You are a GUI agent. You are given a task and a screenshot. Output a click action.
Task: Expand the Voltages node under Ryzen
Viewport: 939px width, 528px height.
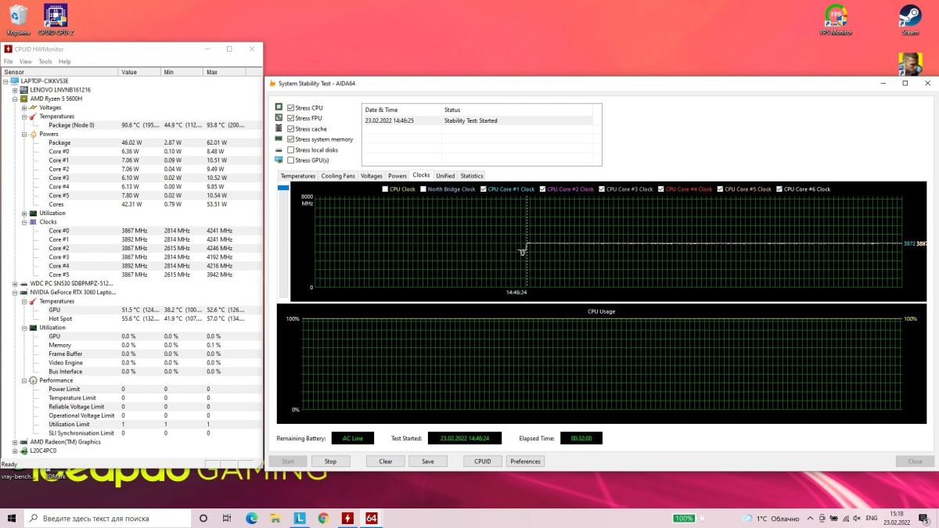point(23,108)
